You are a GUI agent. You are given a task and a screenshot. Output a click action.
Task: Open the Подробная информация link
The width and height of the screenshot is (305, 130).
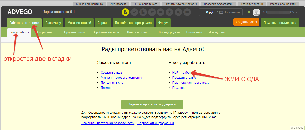point(156,123)
